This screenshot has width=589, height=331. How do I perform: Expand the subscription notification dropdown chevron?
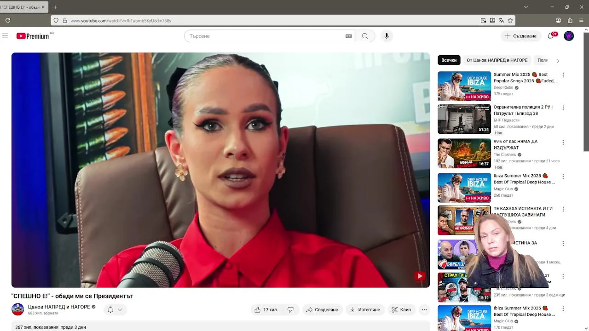120,309
